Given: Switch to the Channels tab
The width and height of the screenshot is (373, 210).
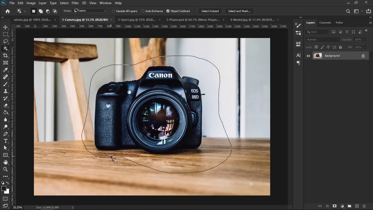Looking at the screenshot, I should click(325, 23).
